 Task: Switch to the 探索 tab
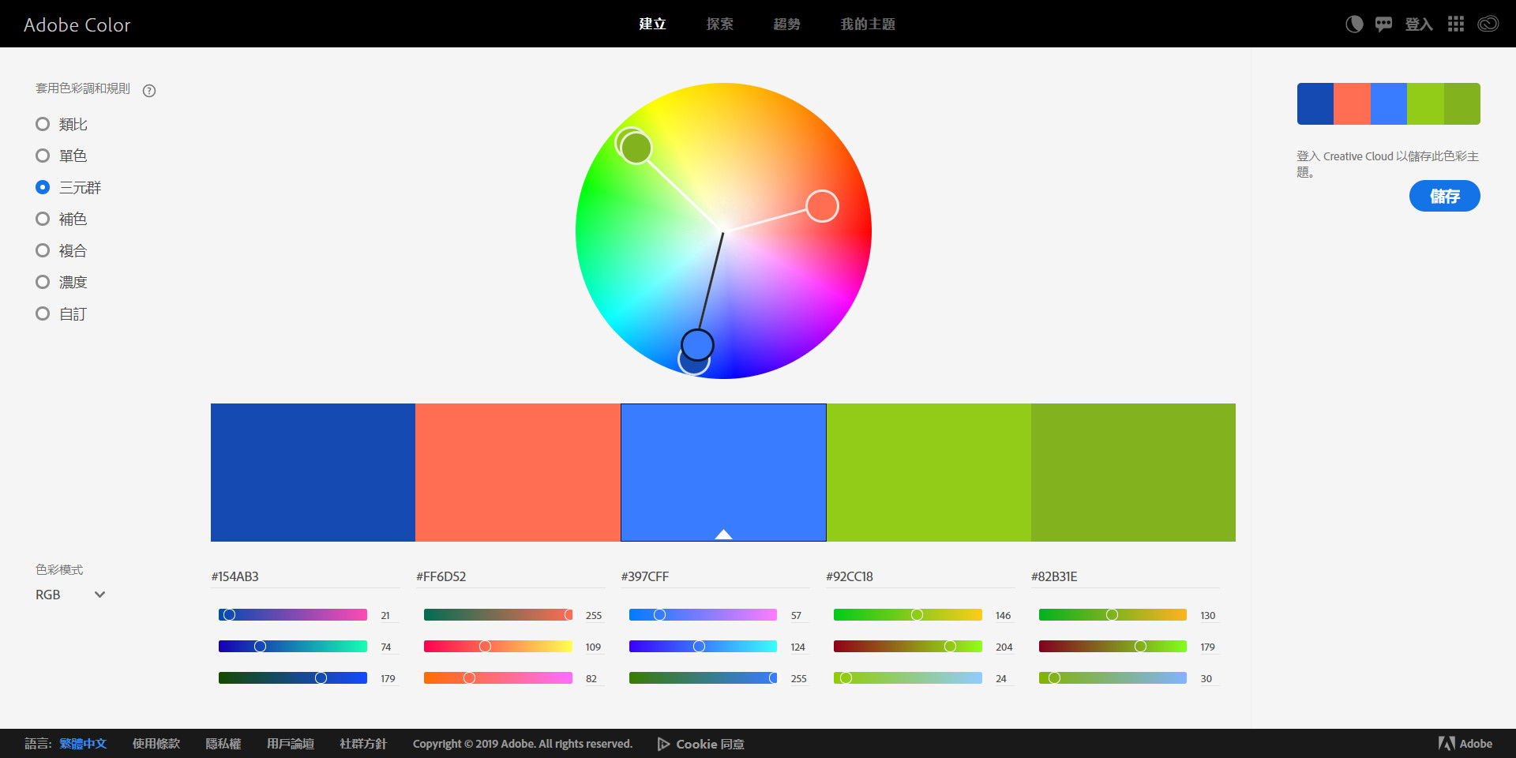[720, 24]
